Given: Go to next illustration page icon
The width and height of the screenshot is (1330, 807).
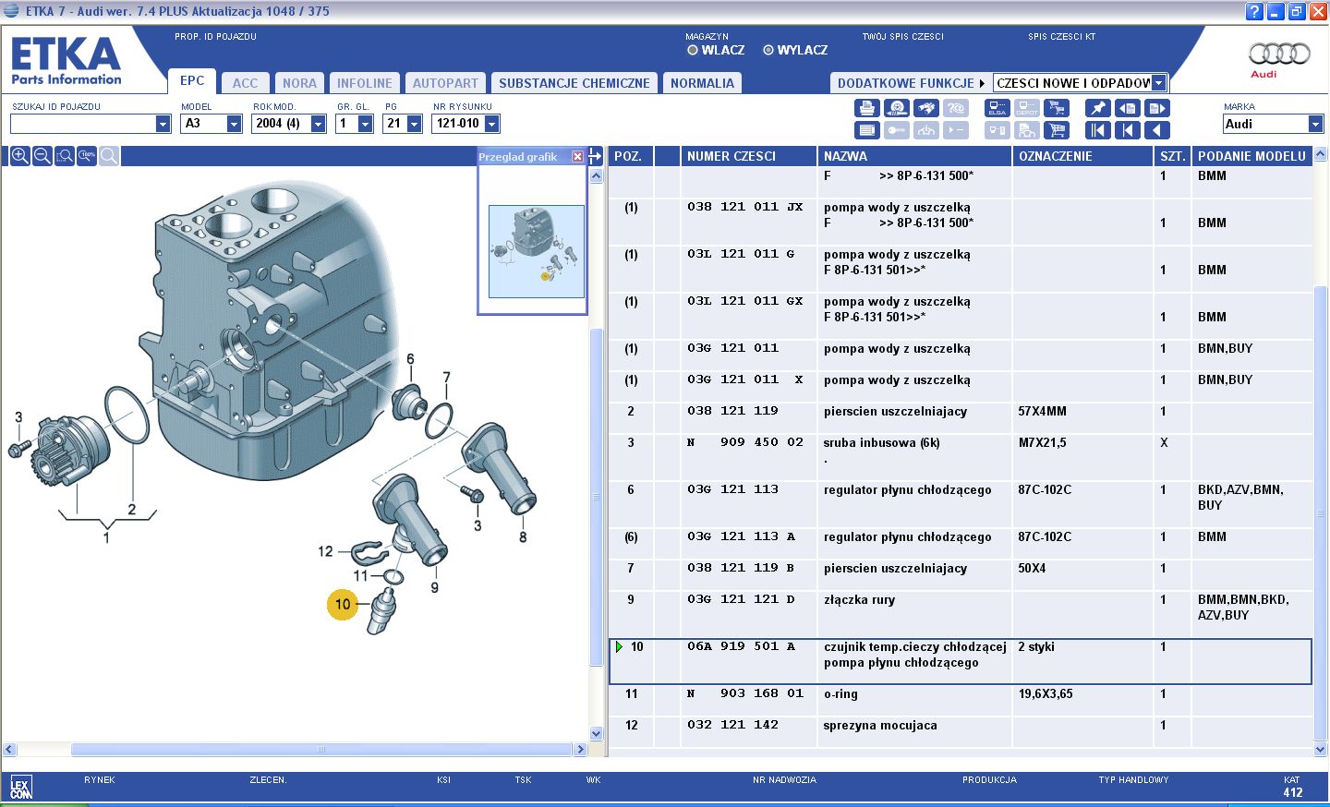Looking at the screenshot, I should [1157, 108].
